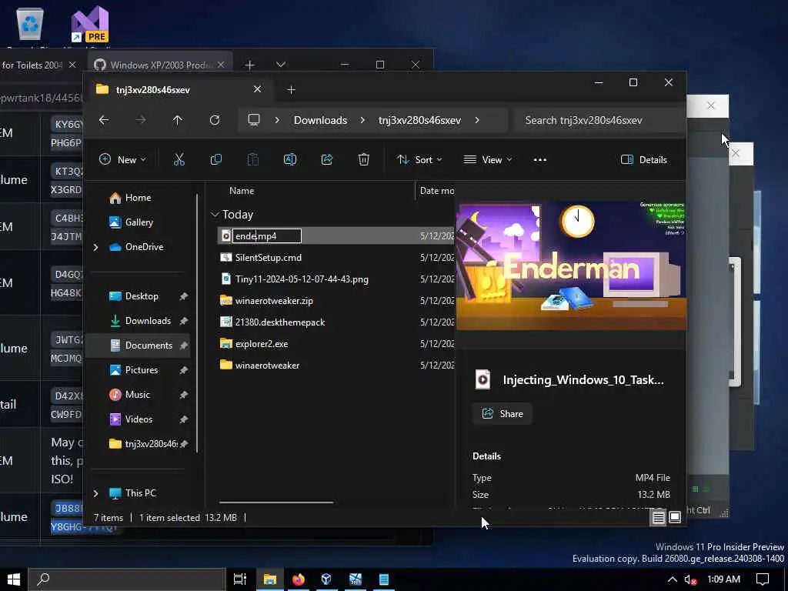Image resolution: width=788 pixels, height=591 pixels.
Task: Click the This PC monitor icon in address bar
Action: tap(254, 120)
